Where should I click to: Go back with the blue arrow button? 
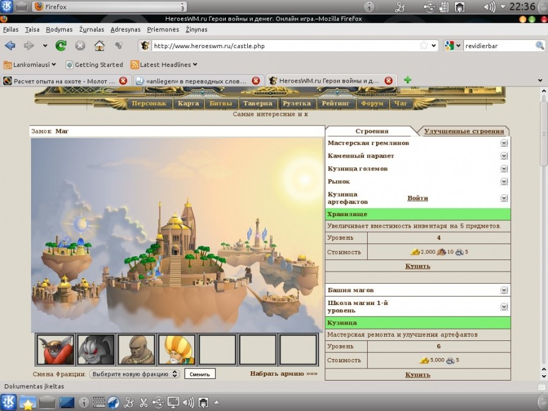[10, 46]
